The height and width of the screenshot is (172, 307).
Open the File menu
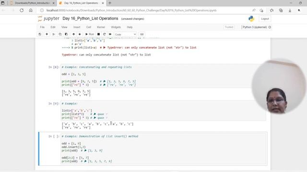pyautogui.click(x=42, y=27)
